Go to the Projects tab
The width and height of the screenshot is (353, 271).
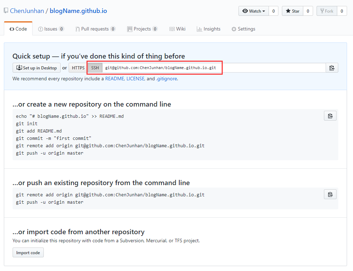coord(142,29)
